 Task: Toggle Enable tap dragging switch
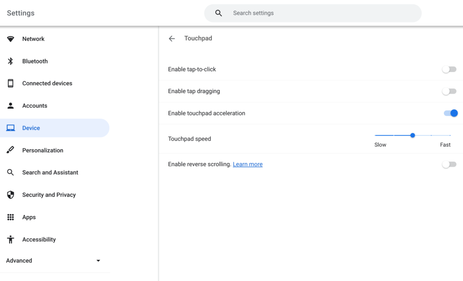pyautogui.click(x=449, y=92)
